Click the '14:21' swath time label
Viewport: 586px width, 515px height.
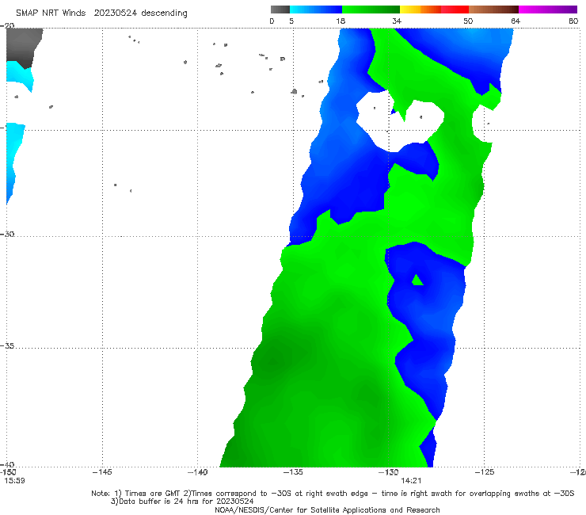[x=412, y=481]
